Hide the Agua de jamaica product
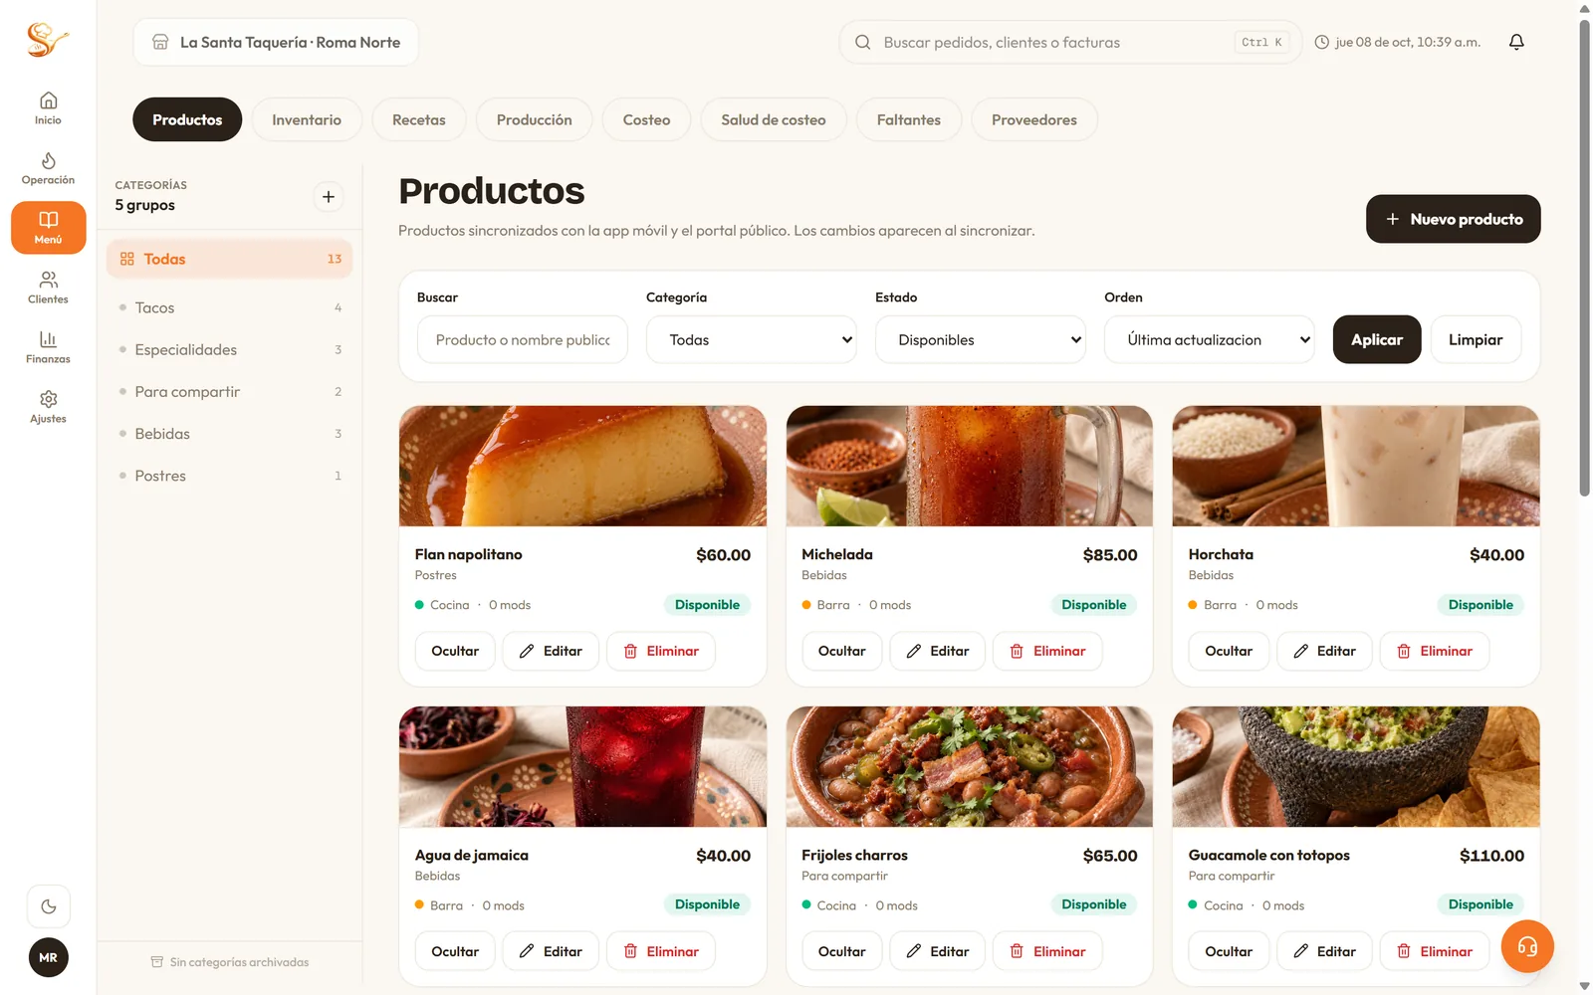The height and width of the screenshot is (995, 1593). (x=455, y=951)
